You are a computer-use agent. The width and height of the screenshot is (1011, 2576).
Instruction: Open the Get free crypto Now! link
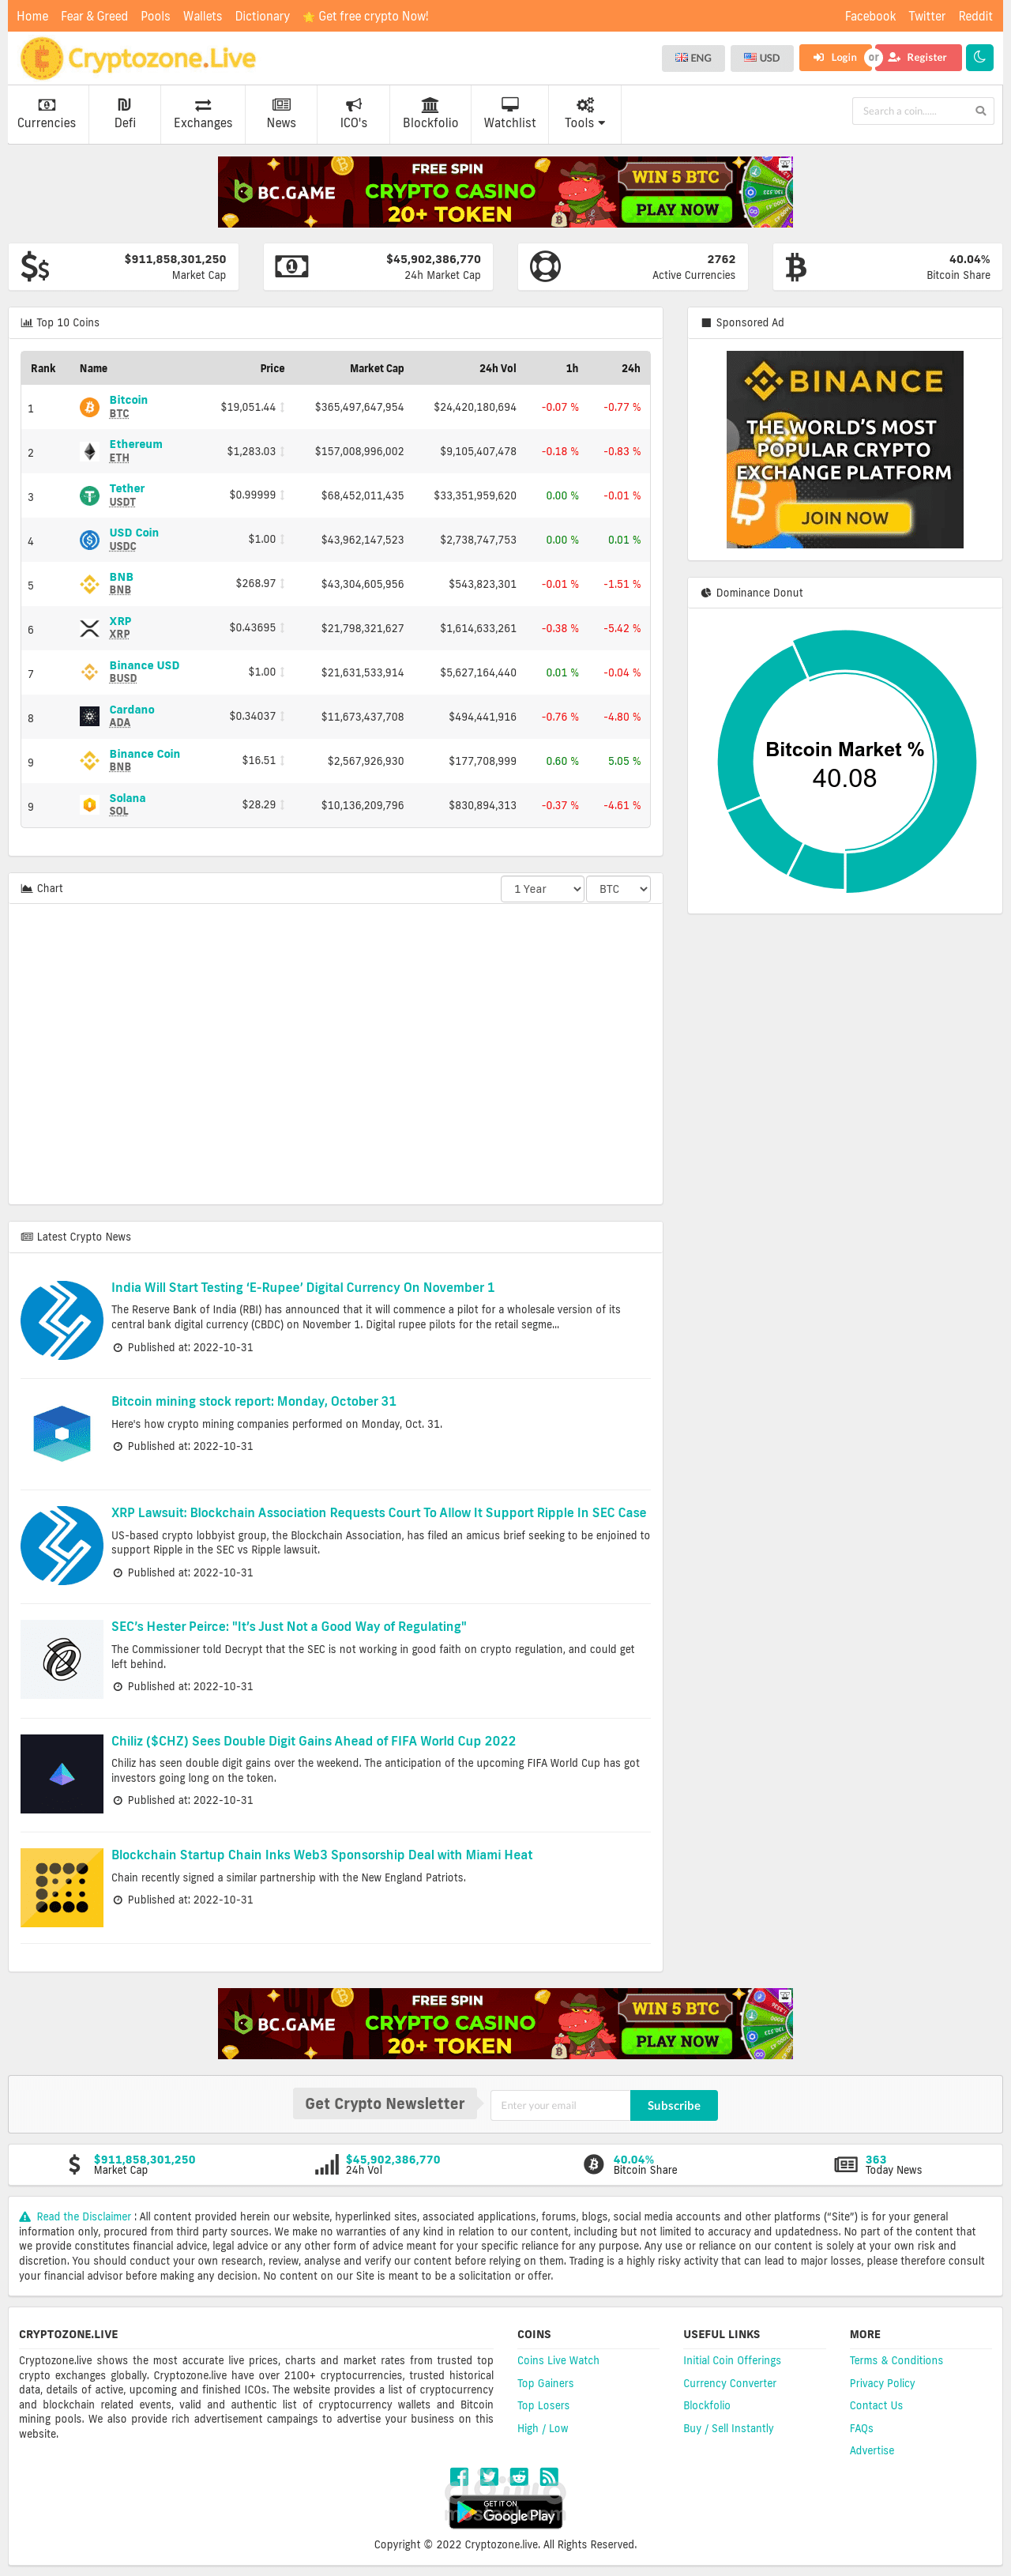(x=366, y=16)
